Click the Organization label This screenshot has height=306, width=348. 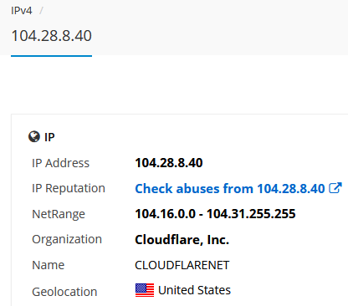67,240
